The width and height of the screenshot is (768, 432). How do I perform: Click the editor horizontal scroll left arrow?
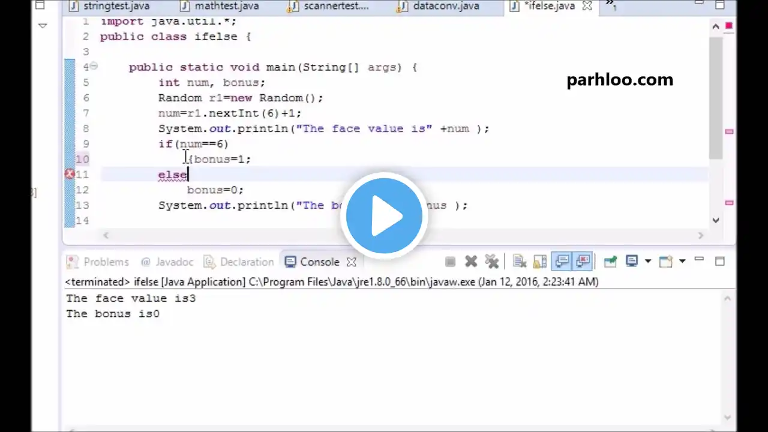[106, 236]
